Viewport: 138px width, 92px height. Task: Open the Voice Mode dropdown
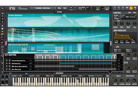83,7
